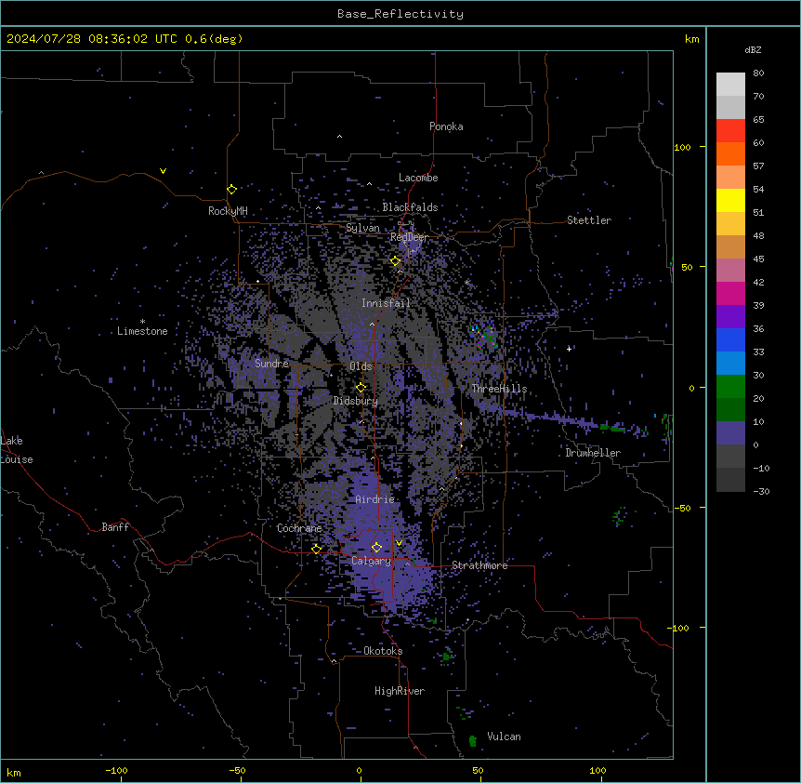
Task: Select the magenta 39-42 dBZ legend swatch
Action: (730, 293)
